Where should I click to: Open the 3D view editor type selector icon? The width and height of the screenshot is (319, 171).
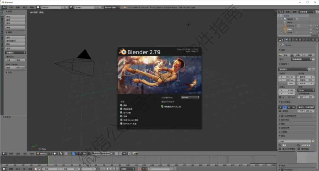coord(4,154)
